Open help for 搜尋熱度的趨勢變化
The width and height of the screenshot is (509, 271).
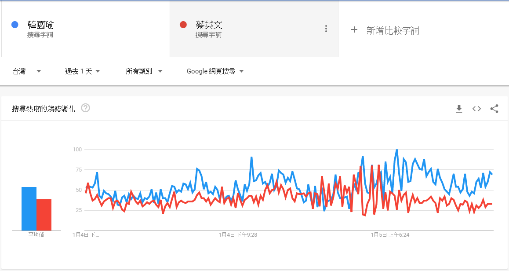point(85,108)
